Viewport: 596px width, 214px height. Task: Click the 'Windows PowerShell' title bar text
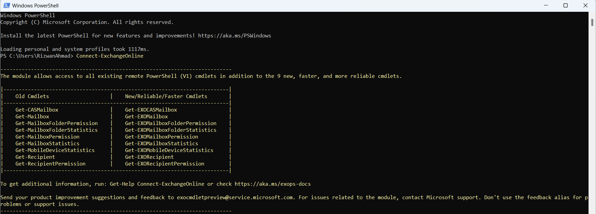[x=36, y=6]
